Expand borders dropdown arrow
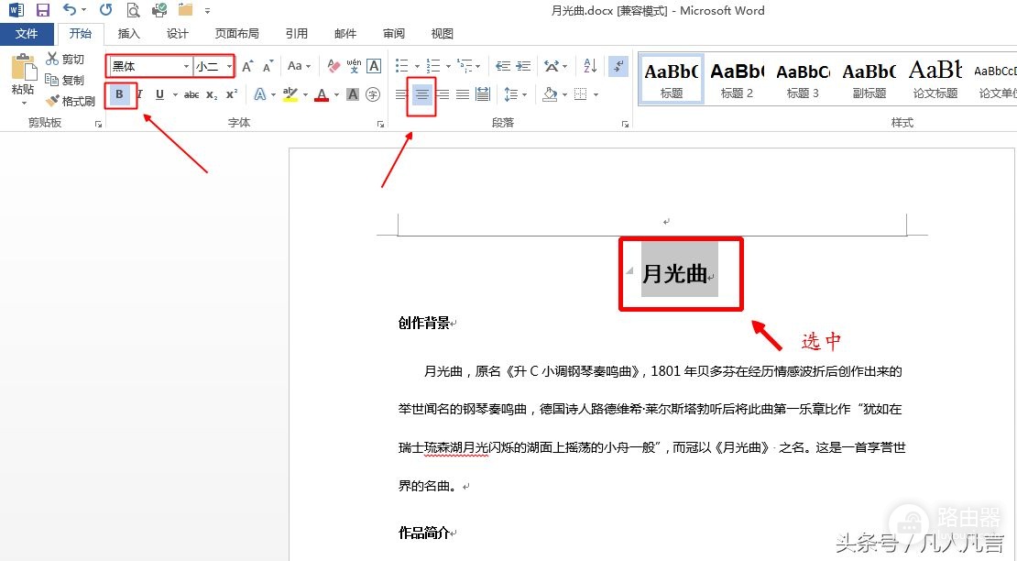 point(596,94)
